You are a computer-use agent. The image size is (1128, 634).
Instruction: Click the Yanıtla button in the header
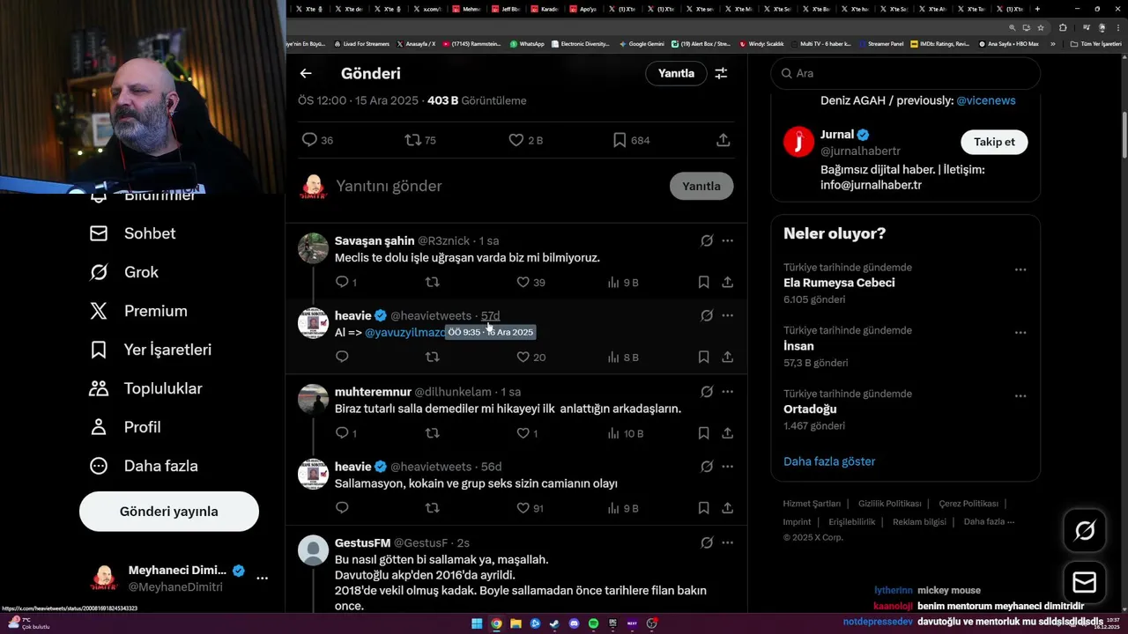coord(676,73)
